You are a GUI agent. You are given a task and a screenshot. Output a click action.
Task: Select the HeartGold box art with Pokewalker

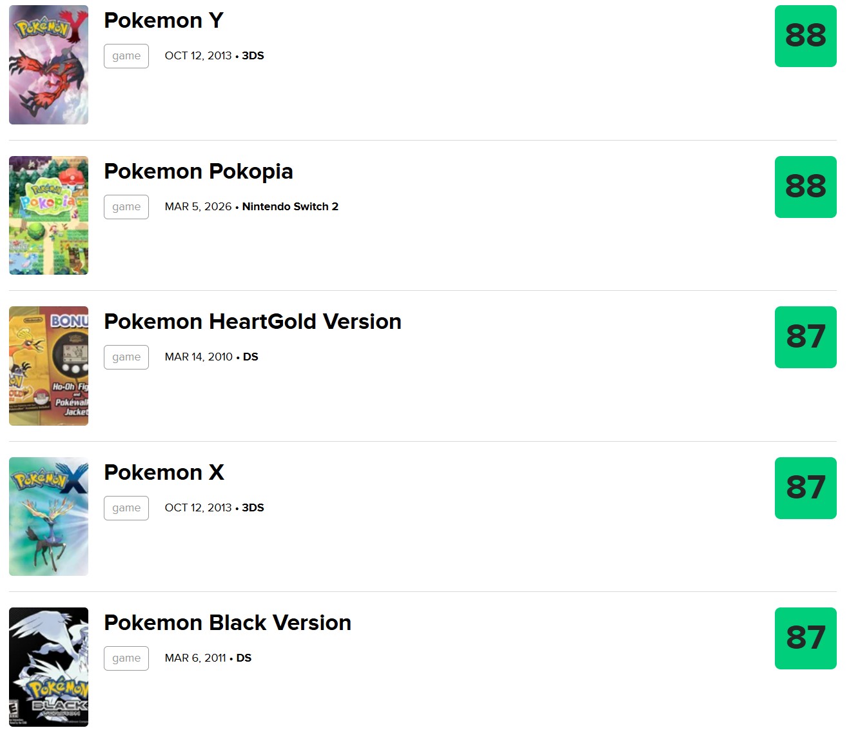point(48,366)
